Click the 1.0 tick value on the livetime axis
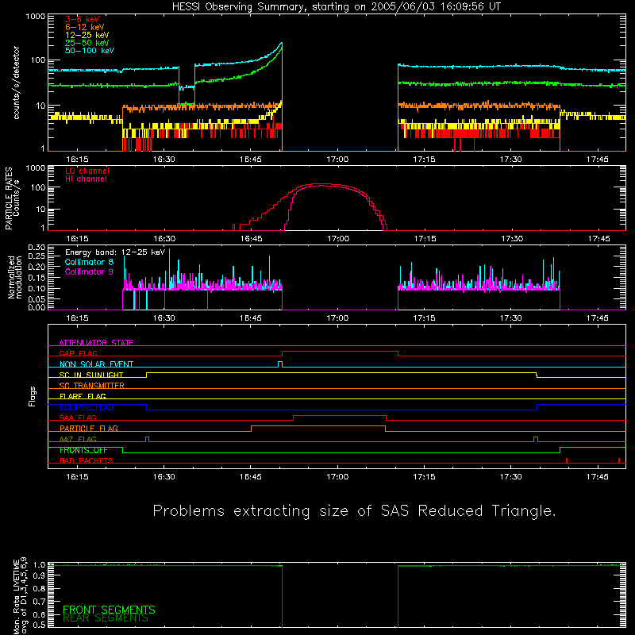 coord(39,565)
